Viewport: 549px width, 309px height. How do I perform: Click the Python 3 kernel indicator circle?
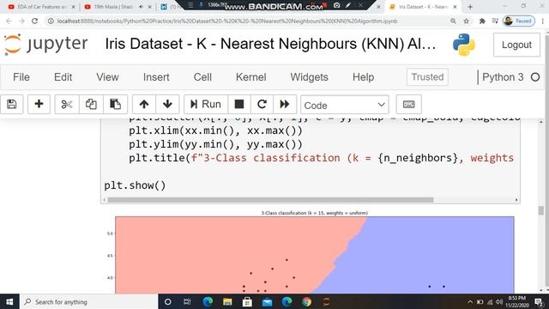click(x=535, y=77)
